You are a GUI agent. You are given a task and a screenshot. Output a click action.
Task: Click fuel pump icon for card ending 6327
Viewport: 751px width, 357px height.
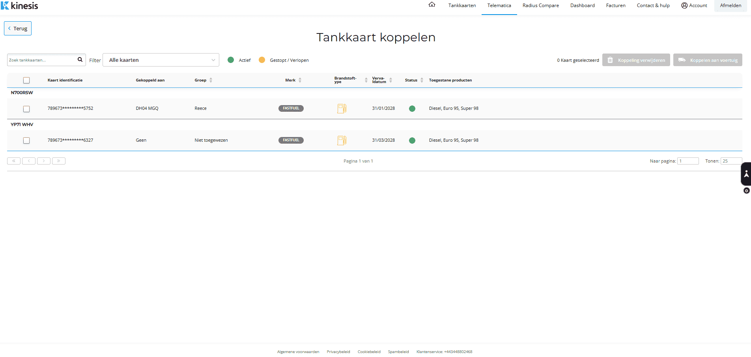point(342,140)
